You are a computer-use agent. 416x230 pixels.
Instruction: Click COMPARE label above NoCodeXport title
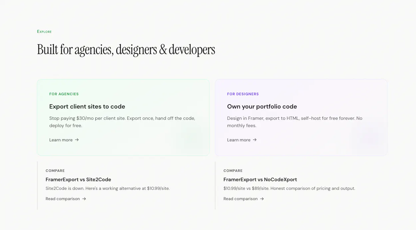[x=233, y=171]
